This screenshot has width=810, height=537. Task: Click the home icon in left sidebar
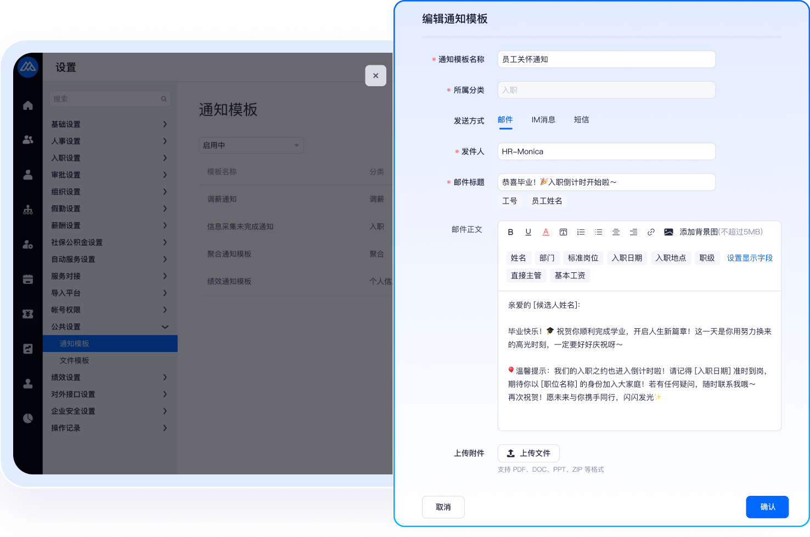(x=28, y=105)
